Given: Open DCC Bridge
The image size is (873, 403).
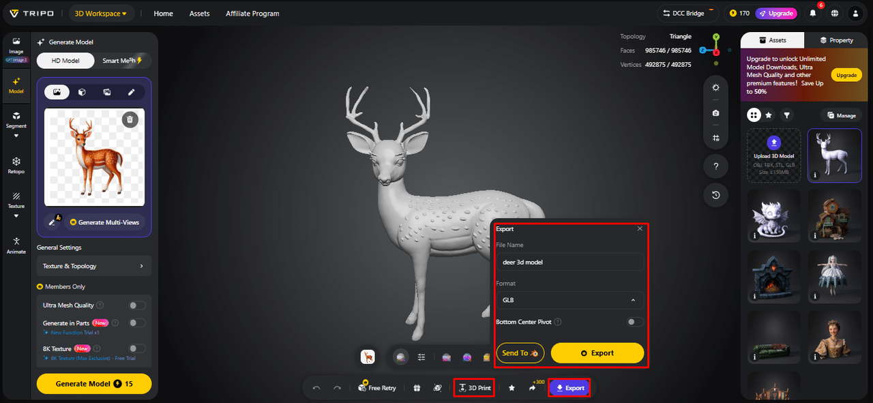Looking at the screenshot, I should click(688, 13).
